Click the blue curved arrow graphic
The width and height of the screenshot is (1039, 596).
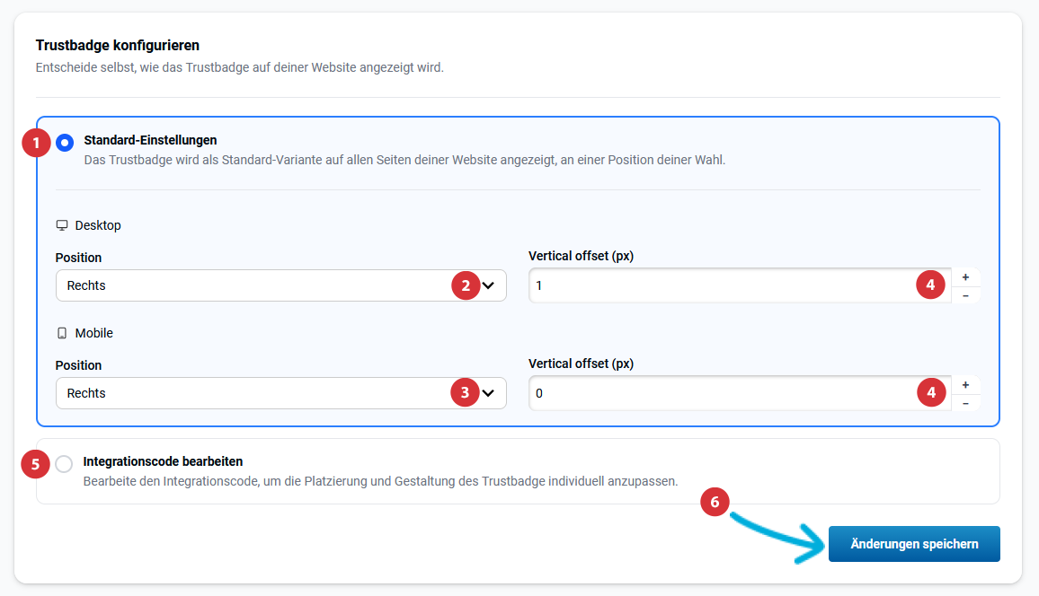point(780,535)
